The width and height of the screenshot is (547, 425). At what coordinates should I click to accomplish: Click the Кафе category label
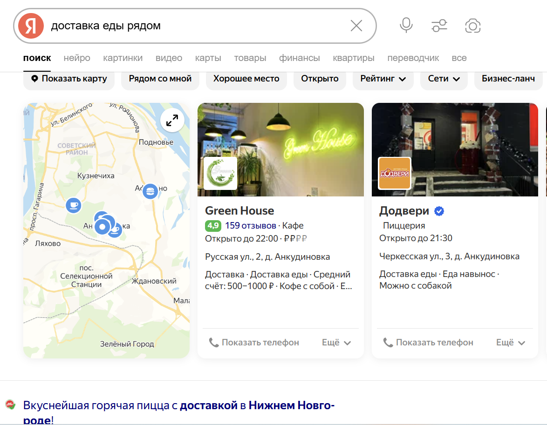click(x=293, y=226)
